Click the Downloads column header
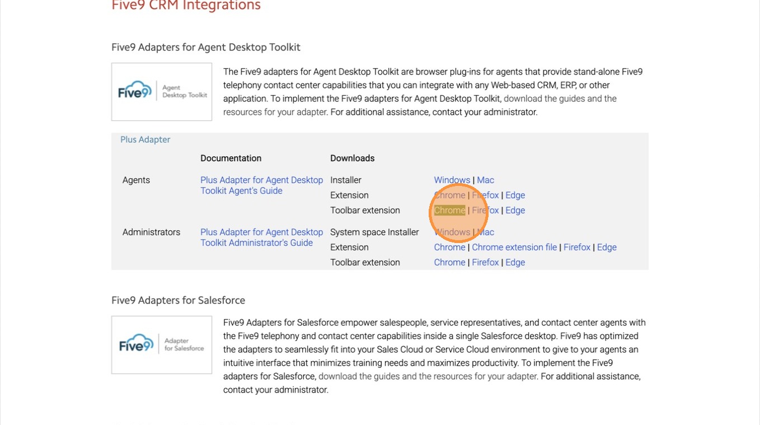The height and width of the screenshot is (425, 760). [352, 158]
